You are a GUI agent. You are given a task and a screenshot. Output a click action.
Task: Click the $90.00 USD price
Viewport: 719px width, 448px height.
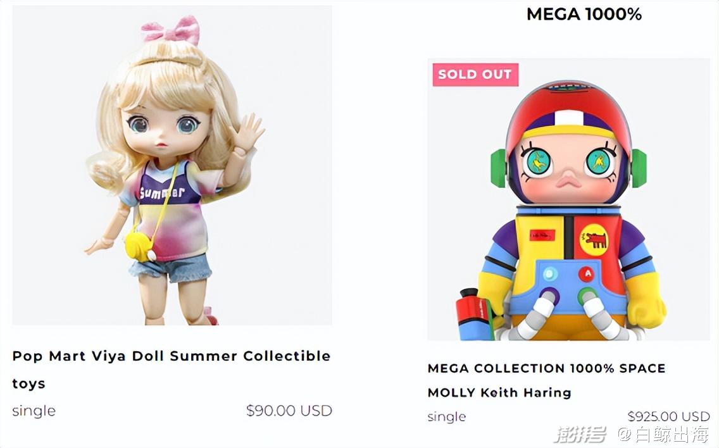click(289, 411)
